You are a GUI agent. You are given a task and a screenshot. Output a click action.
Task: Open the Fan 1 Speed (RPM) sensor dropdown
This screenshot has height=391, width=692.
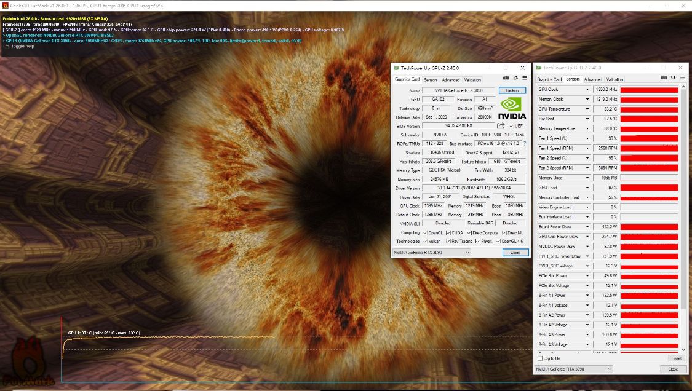[x=587, y=148]
